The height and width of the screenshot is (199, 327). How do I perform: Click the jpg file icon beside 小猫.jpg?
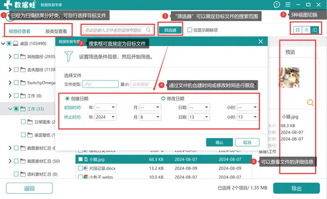point(86,159)
